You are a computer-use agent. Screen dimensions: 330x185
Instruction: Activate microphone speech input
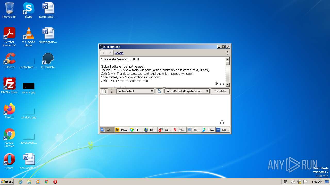(216, 83)
